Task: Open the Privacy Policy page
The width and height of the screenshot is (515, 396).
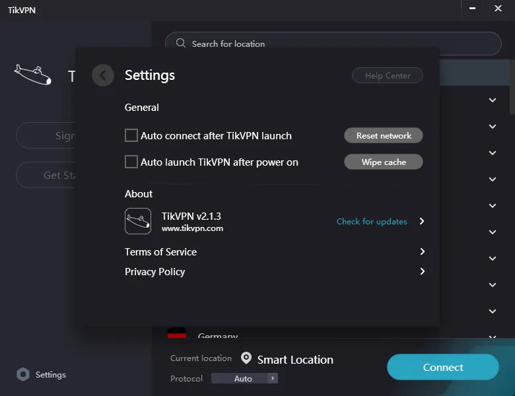Action: pyautogui.click(x=154, y=272)
